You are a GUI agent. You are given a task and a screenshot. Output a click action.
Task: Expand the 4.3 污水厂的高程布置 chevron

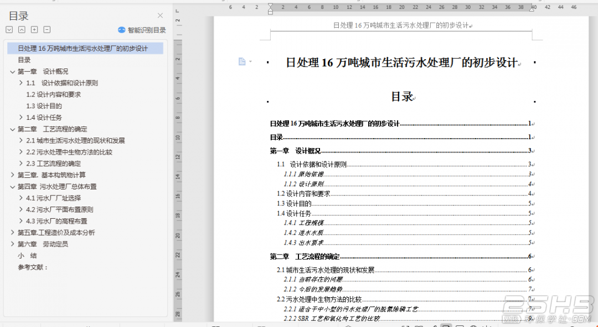coord(21,221)
